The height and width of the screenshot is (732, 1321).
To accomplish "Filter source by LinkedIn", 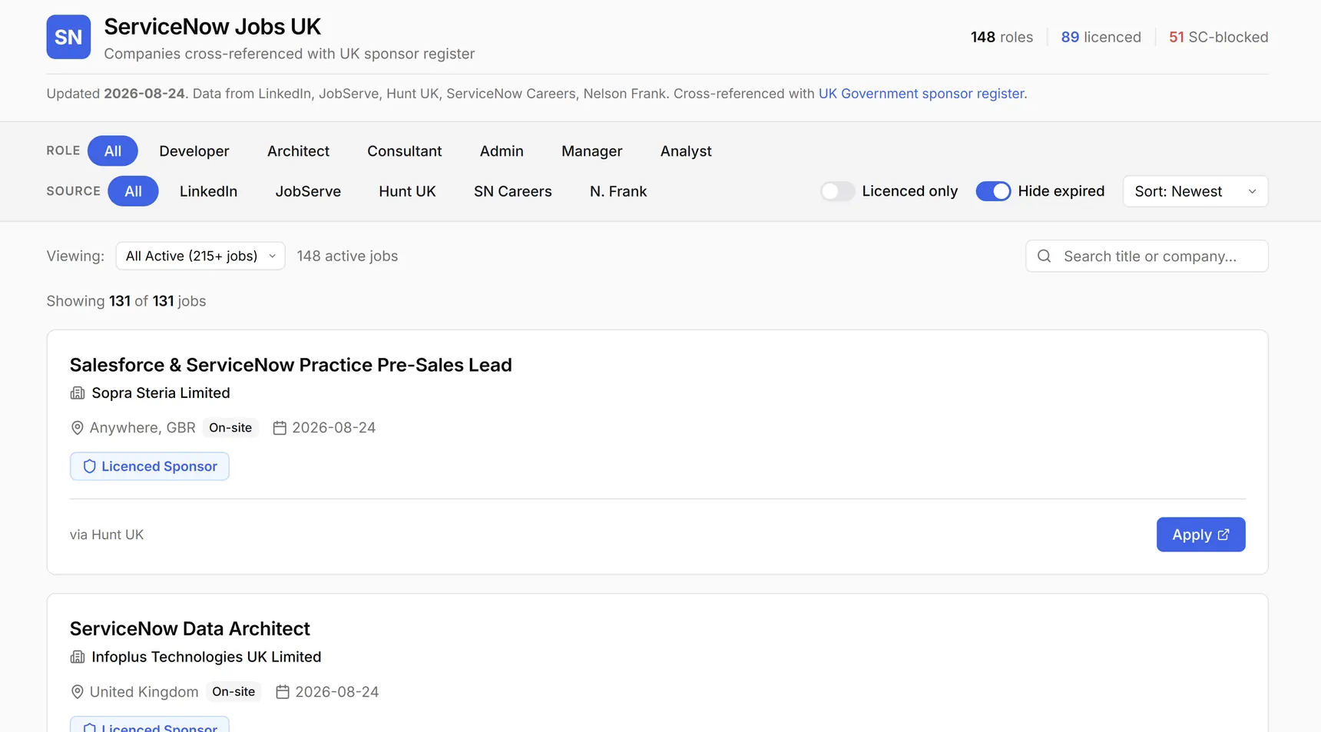I will [208, 191].
